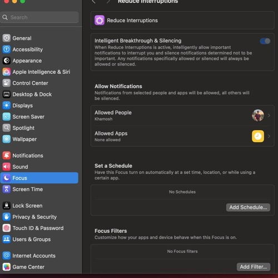This screenshot has width=278, height=278.
Task: Select the Focus moon icon
Action: [x=7, y=178]
